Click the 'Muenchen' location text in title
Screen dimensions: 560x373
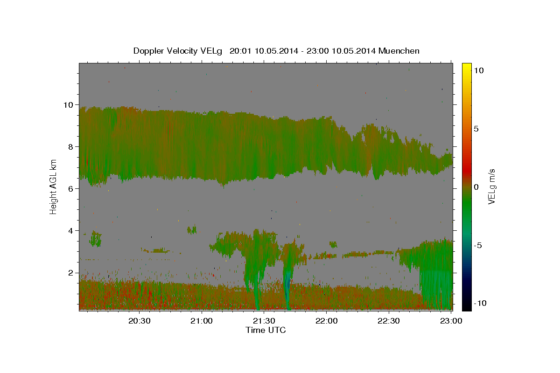click(399, 51)
